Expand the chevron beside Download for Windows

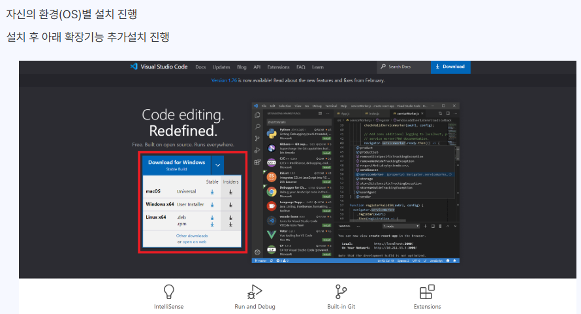pos(218,165)
